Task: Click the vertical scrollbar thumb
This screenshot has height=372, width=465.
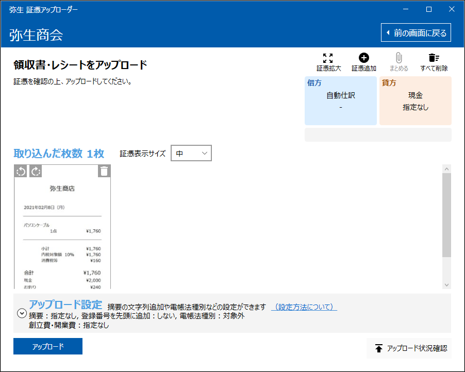Action: click(446, 215)
